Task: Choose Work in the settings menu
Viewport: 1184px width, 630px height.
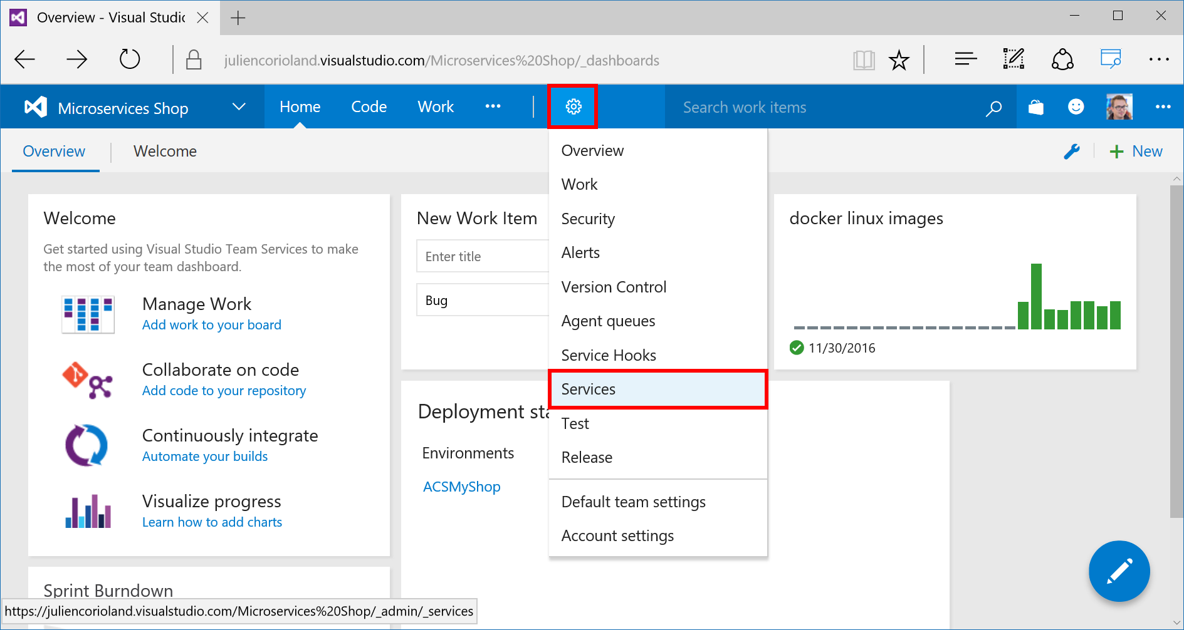Action: (x=658, y=184)
